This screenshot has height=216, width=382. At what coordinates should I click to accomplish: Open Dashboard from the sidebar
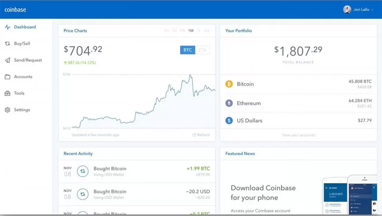25,27
